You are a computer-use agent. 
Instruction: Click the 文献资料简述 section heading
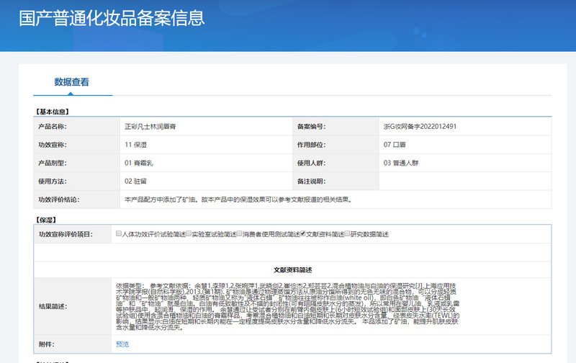tap(292, 269)
